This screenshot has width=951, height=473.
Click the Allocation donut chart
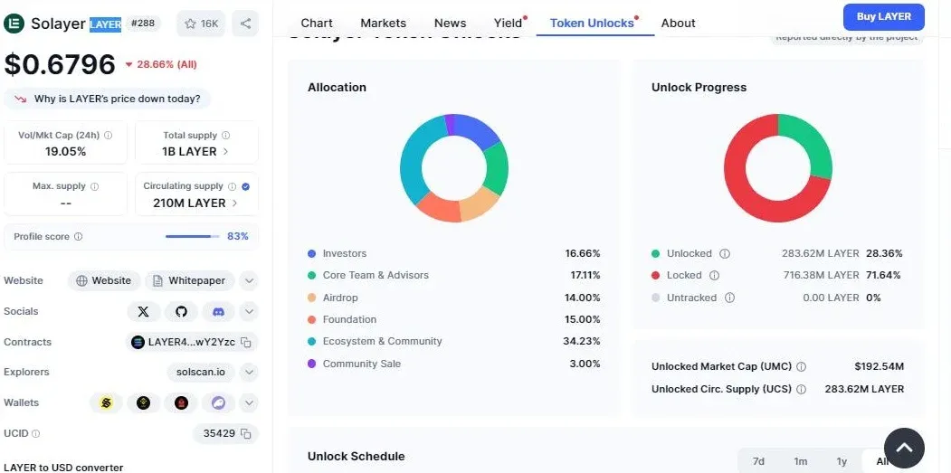pos(454,168)
